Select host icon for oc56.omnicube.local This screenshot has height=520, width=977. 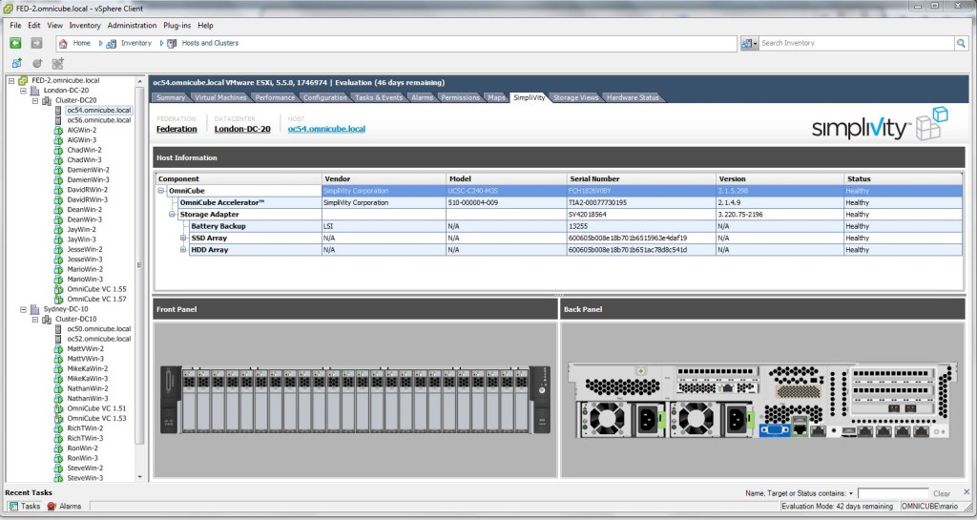pyautogui.click(x=58, y=120)
